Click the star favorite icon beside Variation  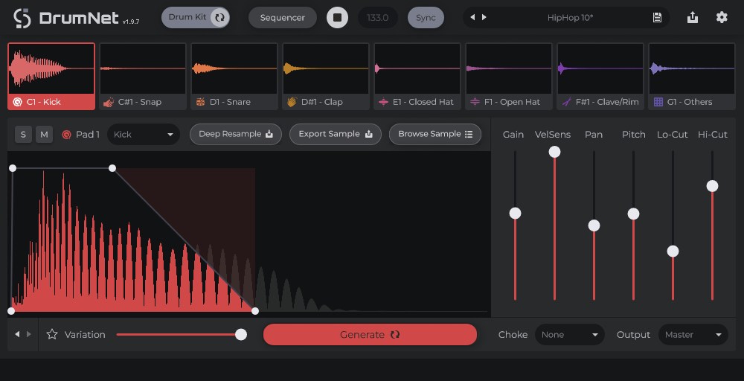click(x=52, y=335)
